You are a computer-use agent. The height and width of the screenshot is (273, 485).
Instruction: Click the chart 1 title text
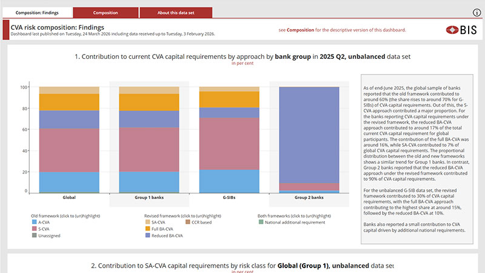(242, 56)
